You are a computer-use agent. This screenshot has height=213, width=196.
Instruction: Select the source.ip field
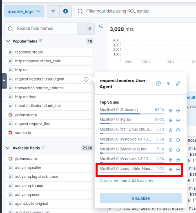coord(49,133)
